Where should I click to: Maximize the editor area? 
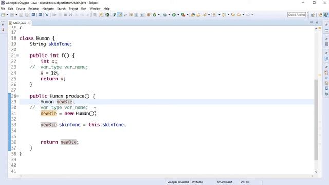click(x=317, y=22)
